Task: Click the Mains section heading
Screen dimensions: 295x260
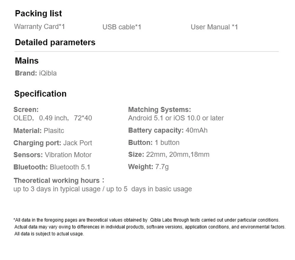Action: click(x=27, y=61)
